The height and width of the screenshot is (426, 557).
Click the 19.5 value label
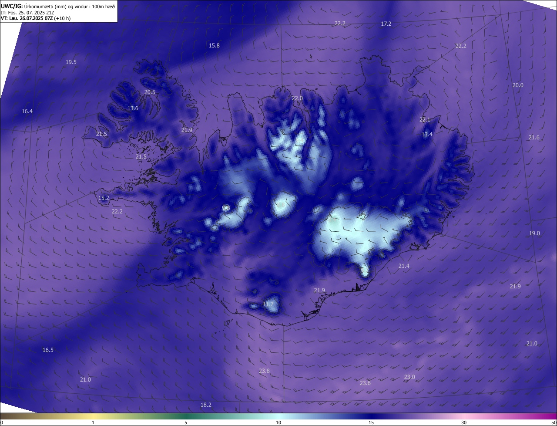71,62
